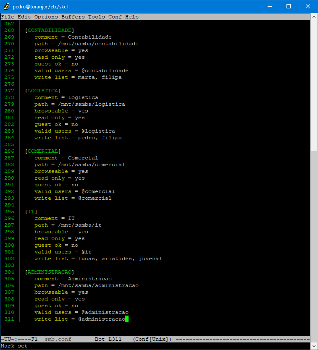The height and width of the screenshot is (350, 318).
Task: Open the Conf mode menu
Action: [x=115, y=17]
